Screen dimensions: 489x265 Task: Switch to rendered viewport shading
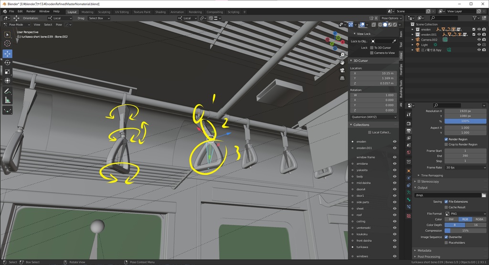[x=395, y=25]
